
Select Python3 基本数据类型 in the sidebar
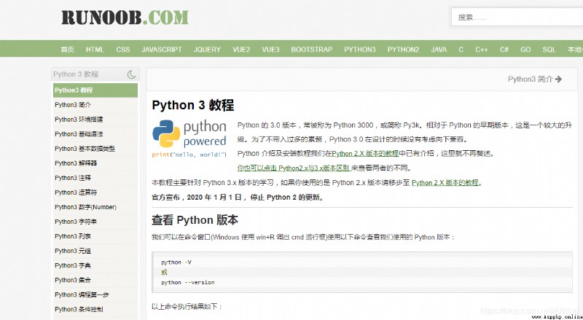(95, 149)
